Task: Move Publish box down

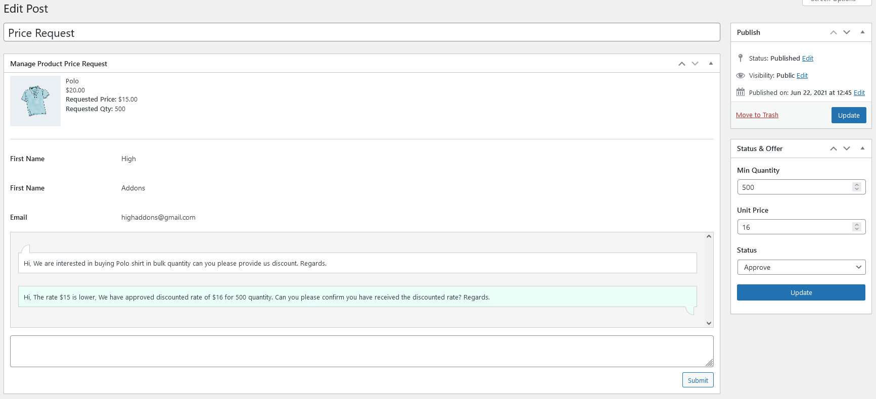Action: point(847,32)
